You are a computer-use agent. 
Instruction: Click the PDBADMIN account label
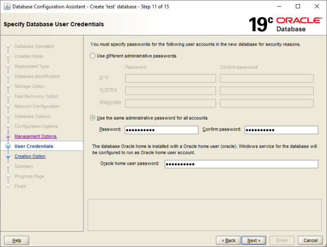110,103
